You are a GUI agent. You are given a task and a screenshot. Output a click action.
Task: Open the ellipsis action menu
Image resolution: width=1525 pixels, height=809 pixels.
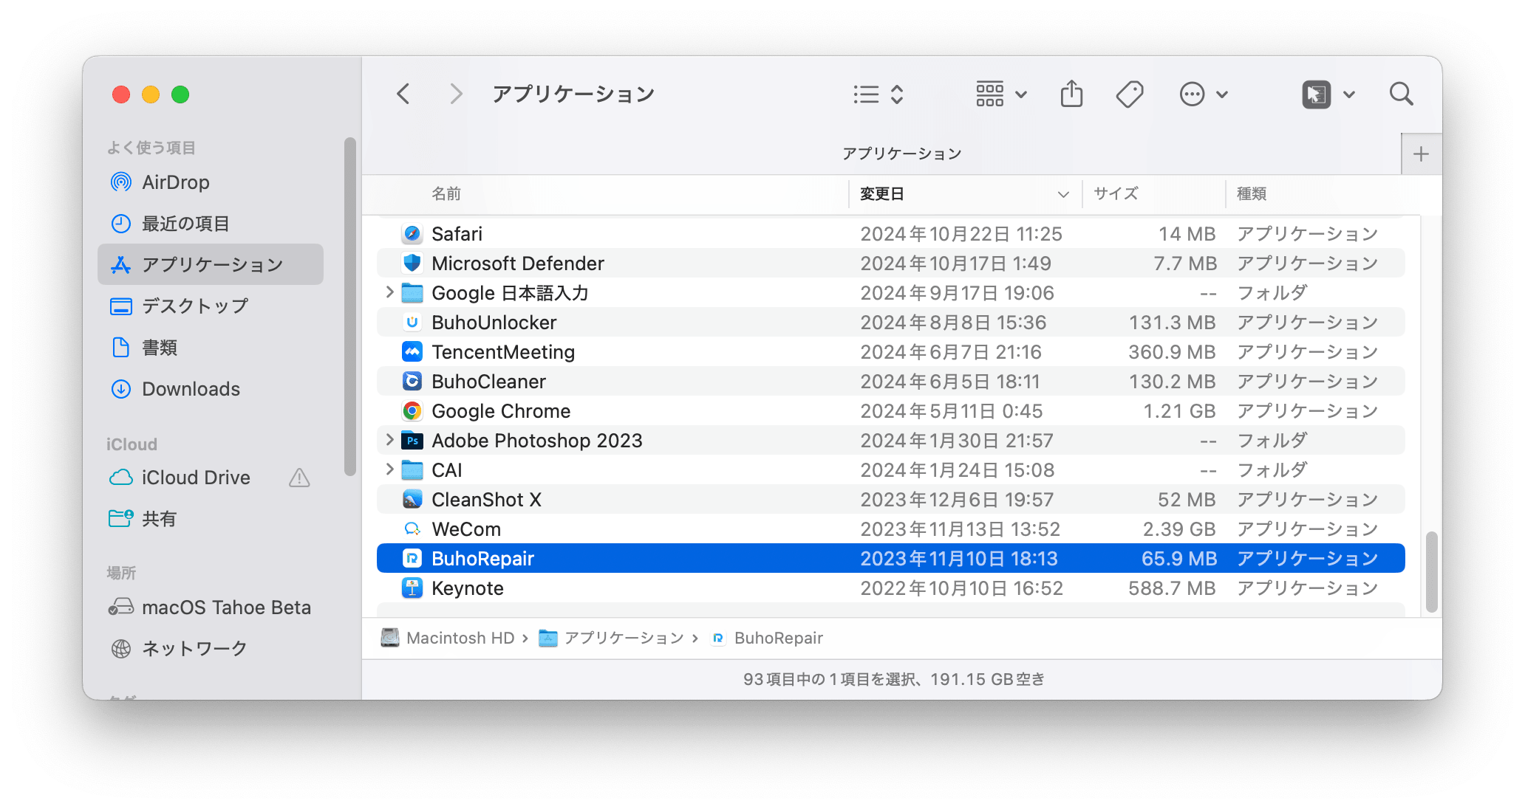tap(1204, 94)
